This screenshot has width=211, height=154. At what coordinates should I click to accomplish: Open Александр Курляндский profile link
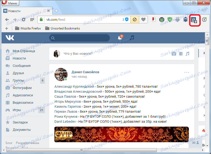coord(74,87)
